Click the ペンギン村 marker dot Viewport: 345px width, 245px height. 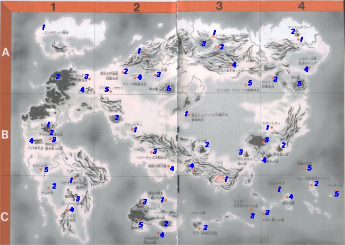[336, 190]
